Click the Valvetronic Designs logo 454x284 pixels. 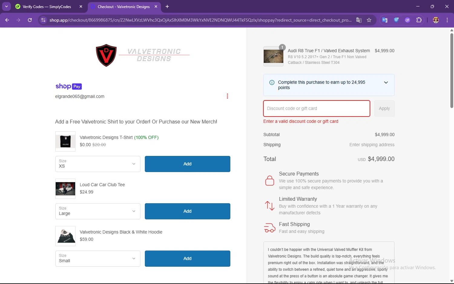pyautogui.click(x=143, y=55)
